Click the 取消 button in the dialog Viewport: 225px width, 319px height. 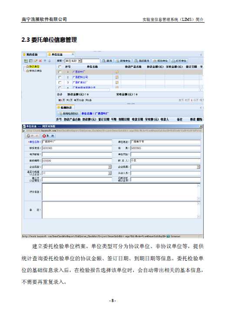[49, 136]
